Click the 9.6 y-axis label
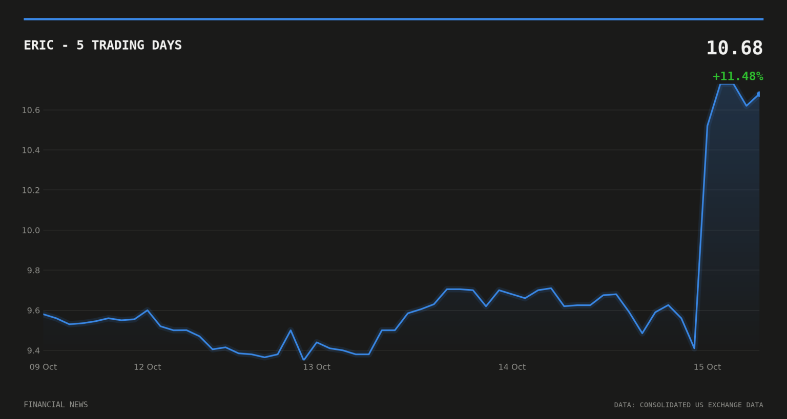The height and width of the screenshot is (419, 787). point(33,311)
